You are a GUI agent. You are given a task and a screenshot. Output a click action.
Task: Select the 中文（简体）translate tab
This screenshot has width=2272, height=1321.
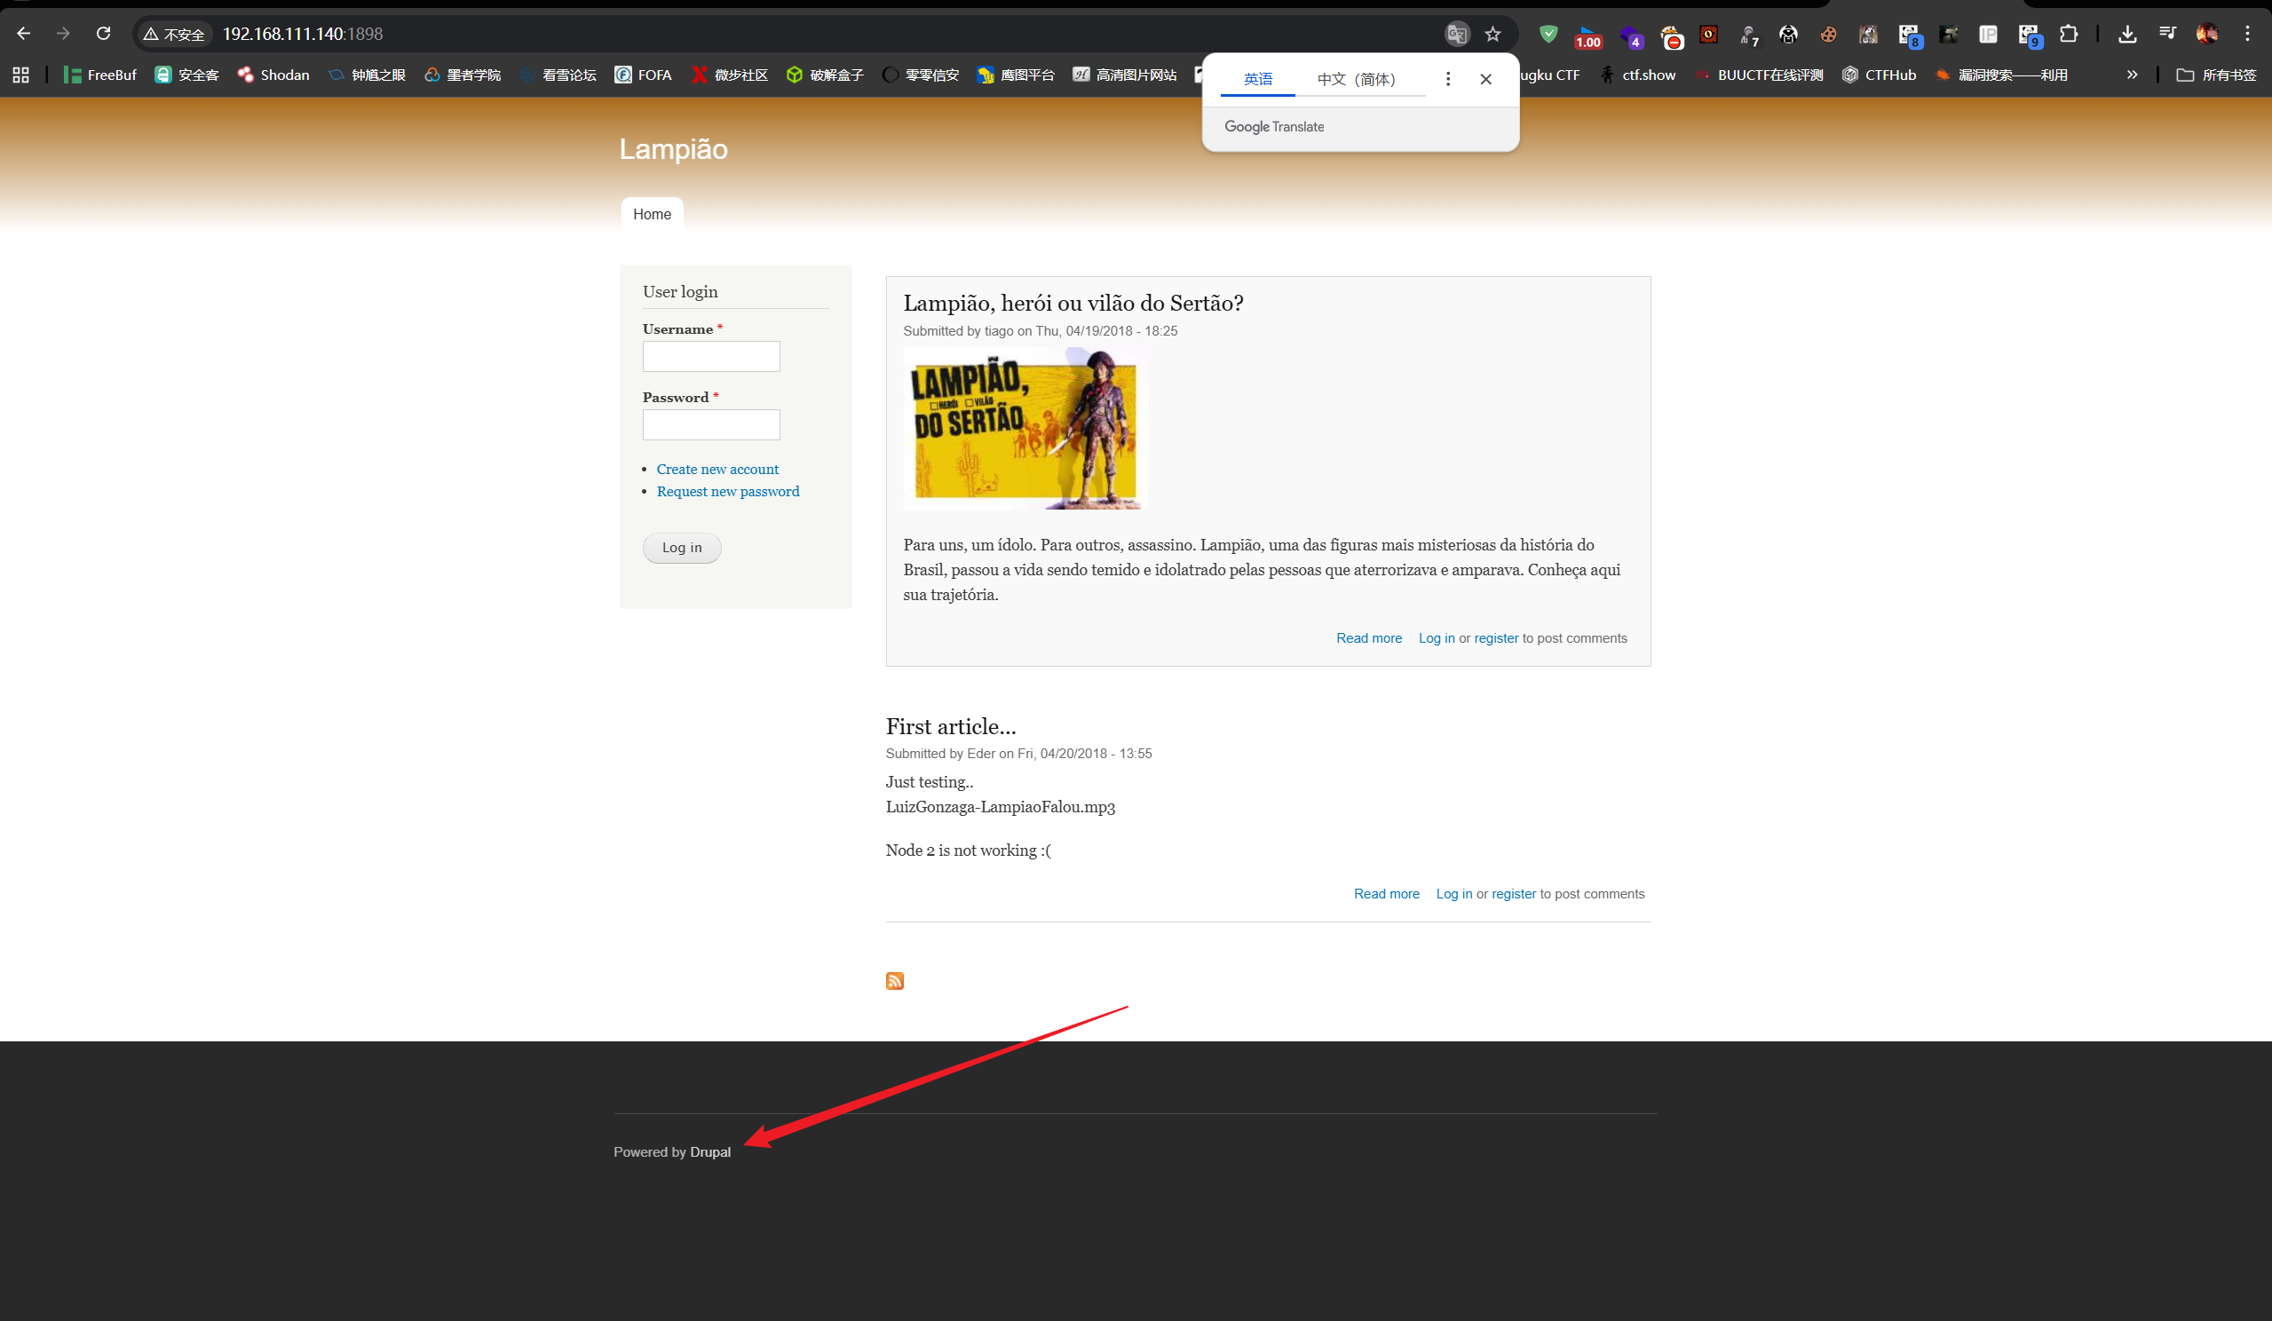click(1356, 79)
